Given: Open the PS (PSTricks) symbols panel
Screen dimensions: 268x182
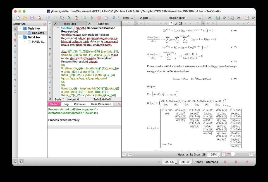Looking at the screenshot, I should 15,57.
